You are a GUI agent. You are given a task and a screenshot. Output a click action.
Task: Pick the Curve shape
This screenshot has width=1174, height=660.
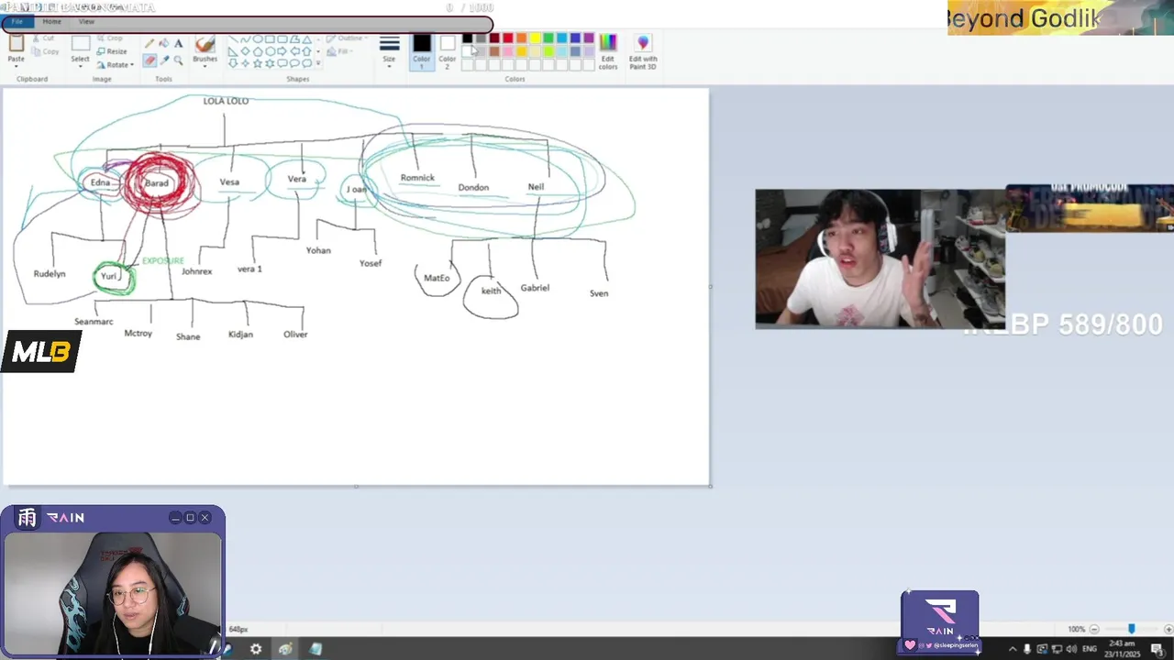pos(245,39)
